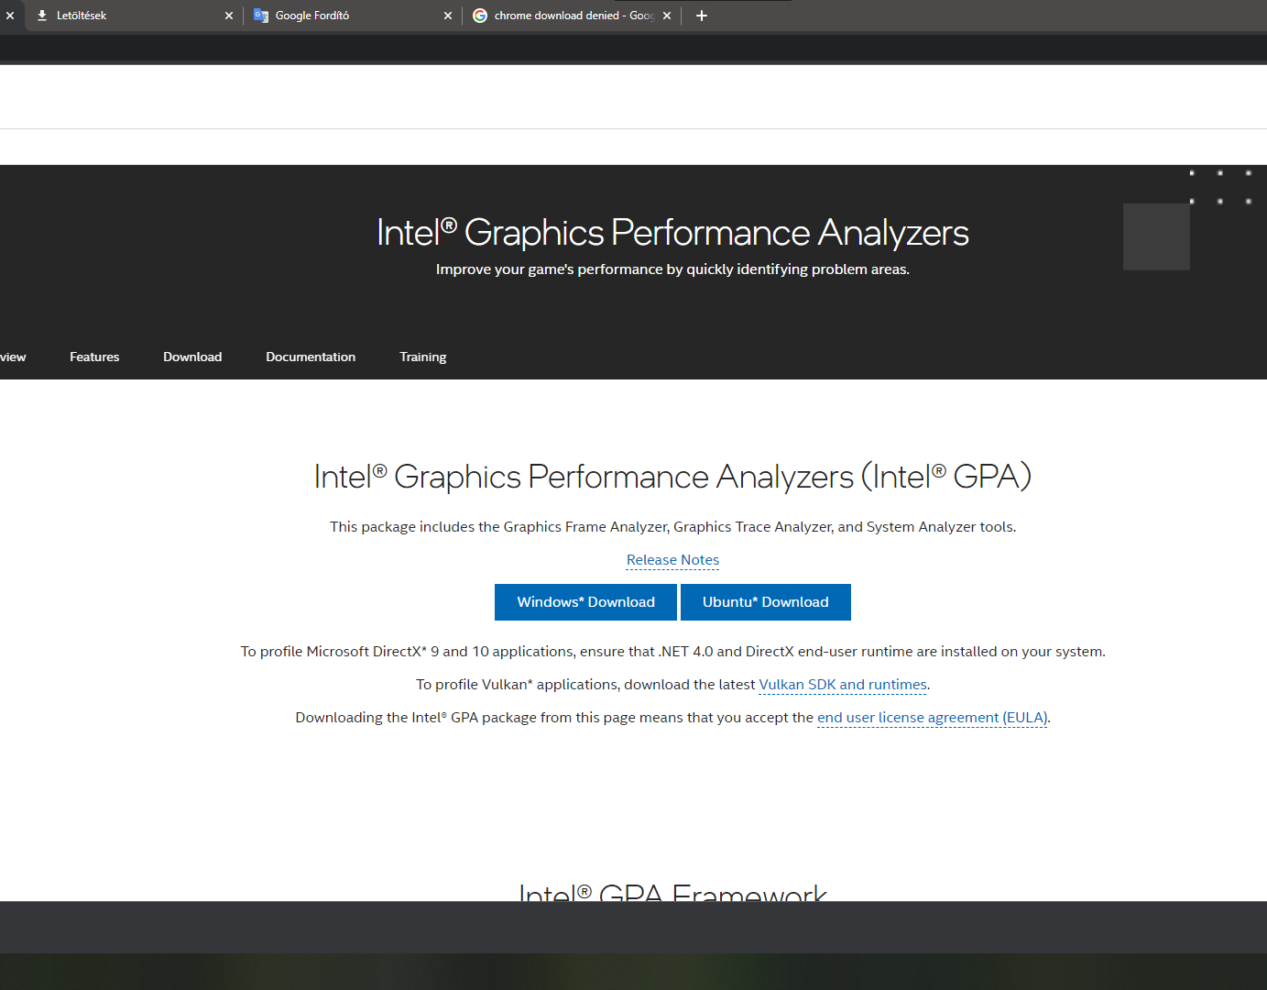Open the end user license agreement link

[x=932, y=718]
